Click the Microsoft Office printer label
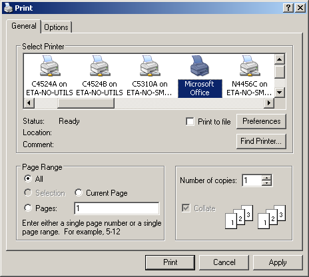Screen dimensions: 309x277 coord(200,89)
